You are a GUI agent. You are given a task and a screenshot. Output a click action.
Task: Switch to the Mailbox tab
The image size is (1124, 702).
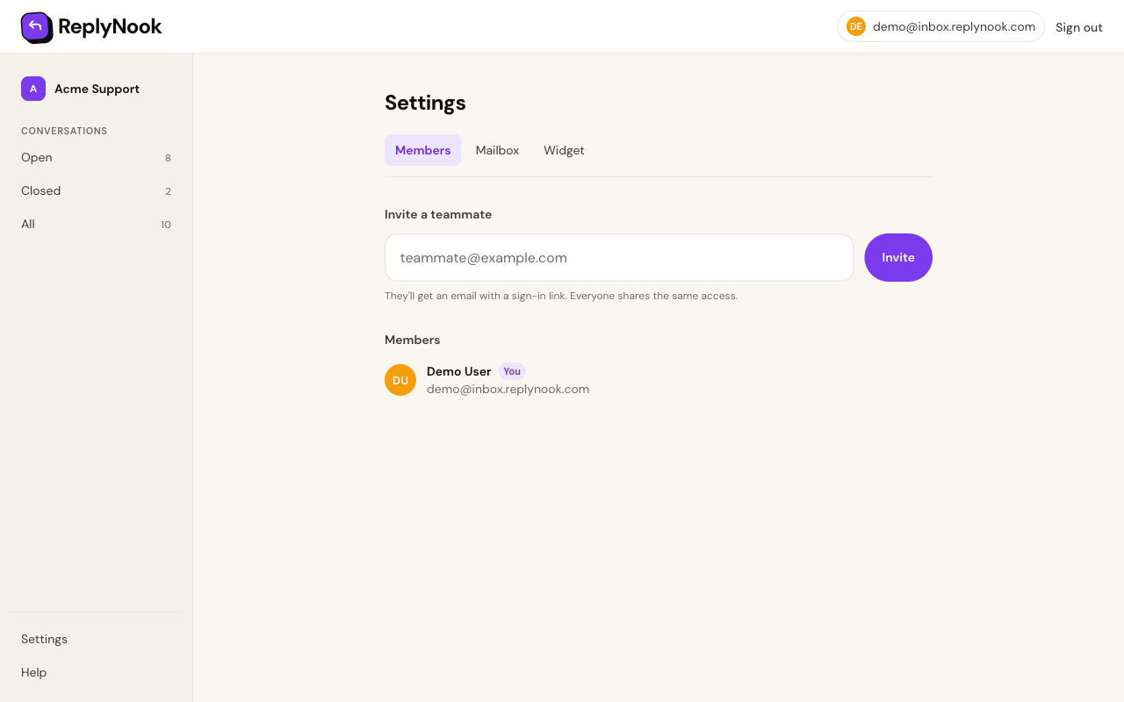[x=497, y=150]
